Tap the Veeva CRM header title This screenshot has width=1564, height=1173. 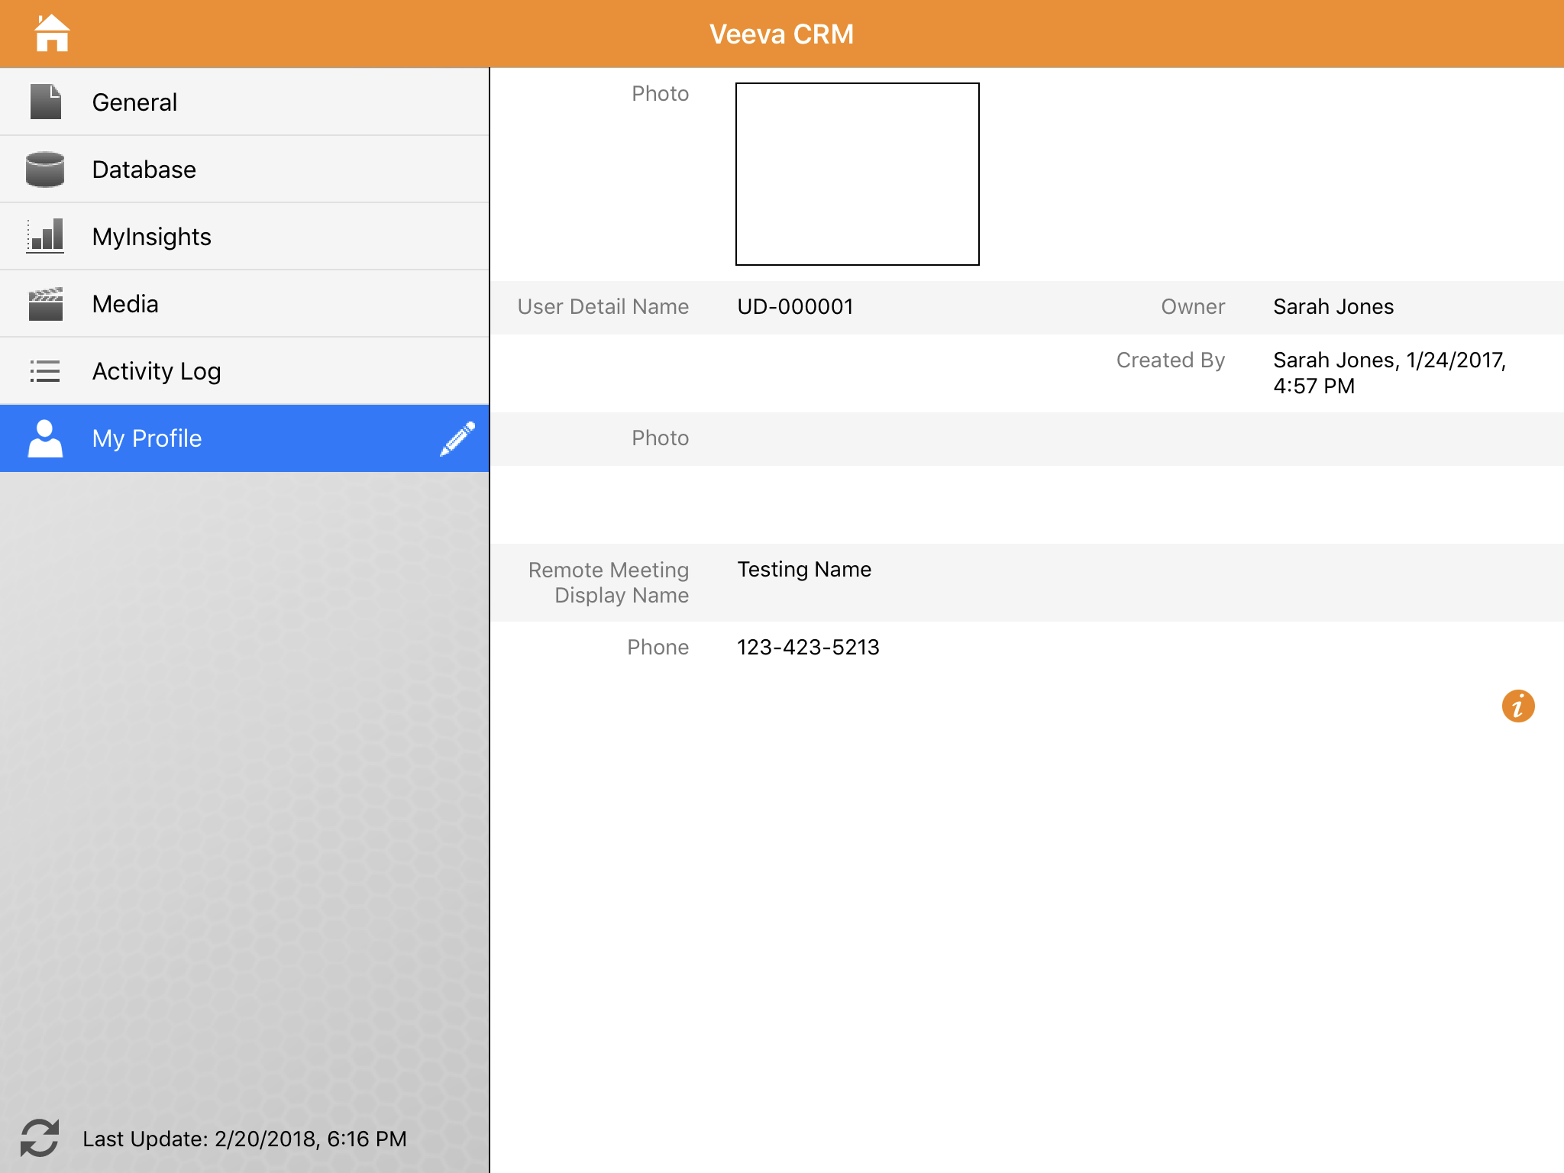point(781,34)
